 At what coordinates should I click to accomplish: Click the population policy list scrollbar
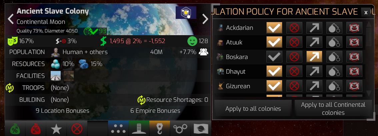click(x=369, y=59)
